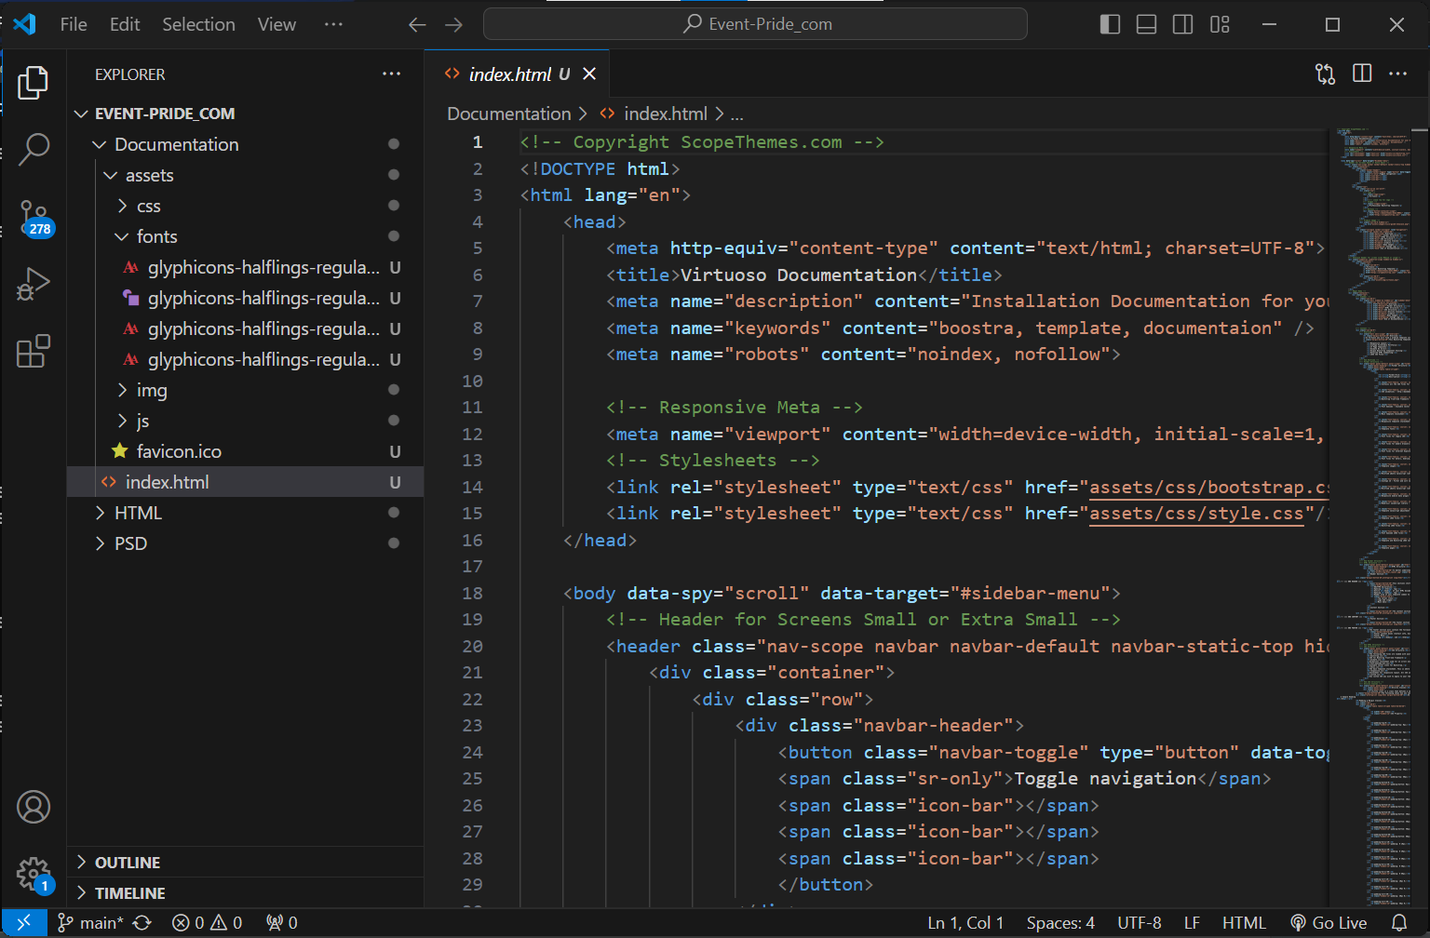The image size is (1430, 938).
Task: Click the split editor right icon
Action: 1362,74
